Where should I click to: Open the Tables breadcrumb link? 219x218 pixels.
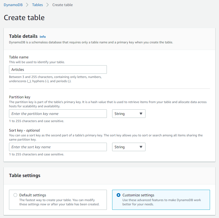[x=38, y=5]
